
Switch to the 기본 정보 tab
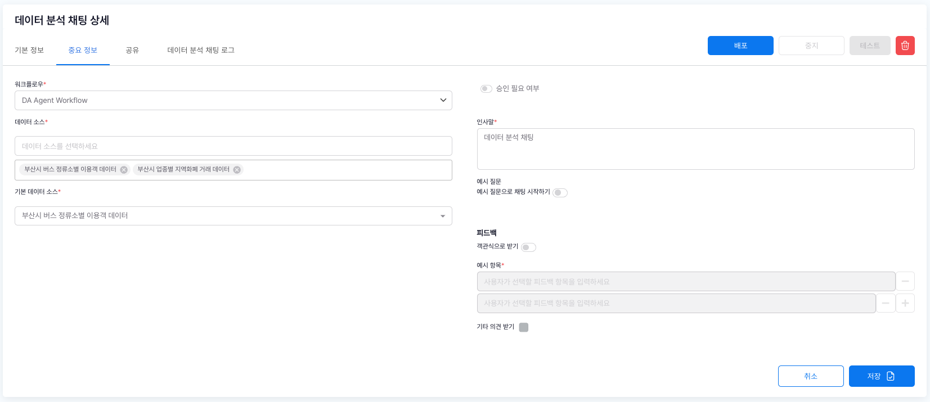pos(29,50)
